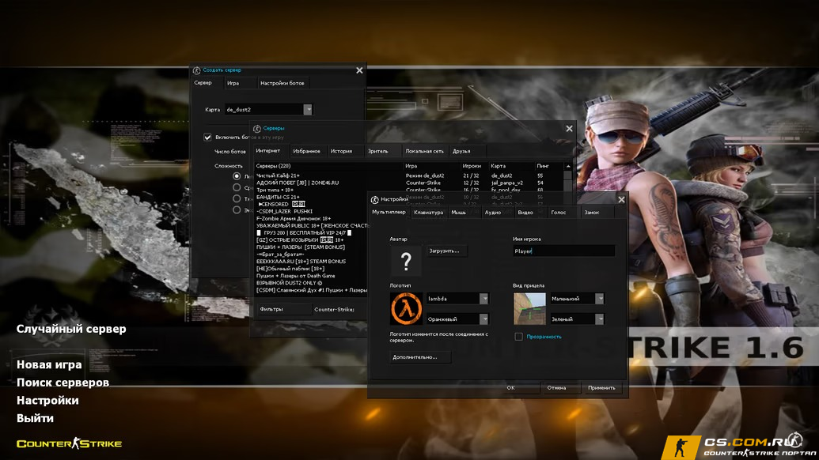Click the Steam icon in Серверы title bar
Screen dimensions: 819x460
[x=256, y=128]
